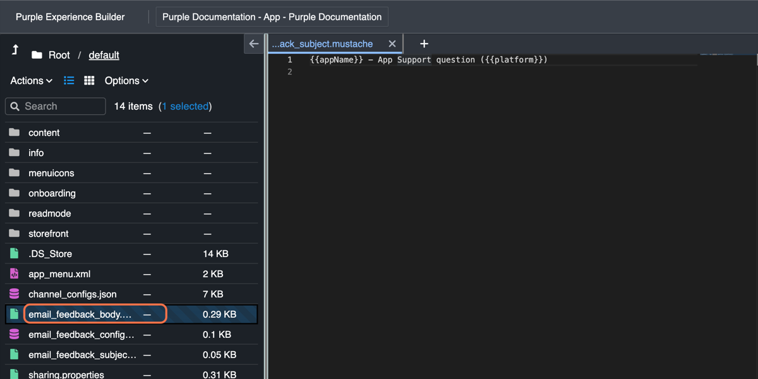Add a new editor tab with plus

coord(424,44)
